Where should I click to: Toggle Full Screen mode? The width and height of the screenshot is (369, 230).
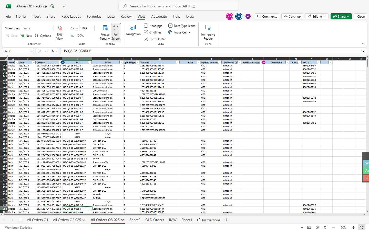(116, 32)
